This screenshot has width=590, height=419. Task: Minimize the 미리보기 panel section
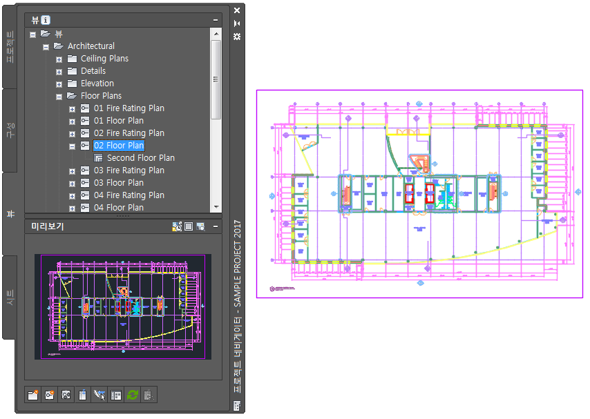coord(216,226)
